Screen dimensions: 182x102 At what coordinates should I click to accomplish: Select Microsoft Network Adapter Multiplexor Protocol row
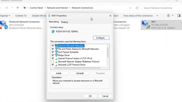click(x=79, y=62)
